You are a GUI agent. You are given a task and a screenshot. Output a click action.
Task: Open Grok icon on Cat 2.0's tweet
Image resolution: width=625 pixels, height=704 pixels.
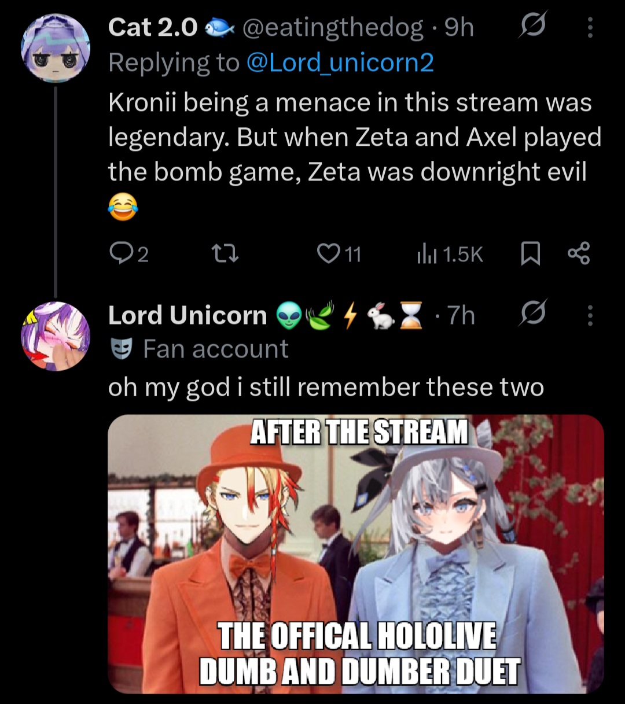532,27
